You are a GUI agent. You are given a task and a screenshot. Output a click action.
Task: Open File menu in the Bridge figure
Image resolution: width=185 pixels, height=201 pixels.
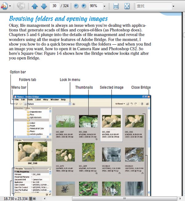coord(17,100)
